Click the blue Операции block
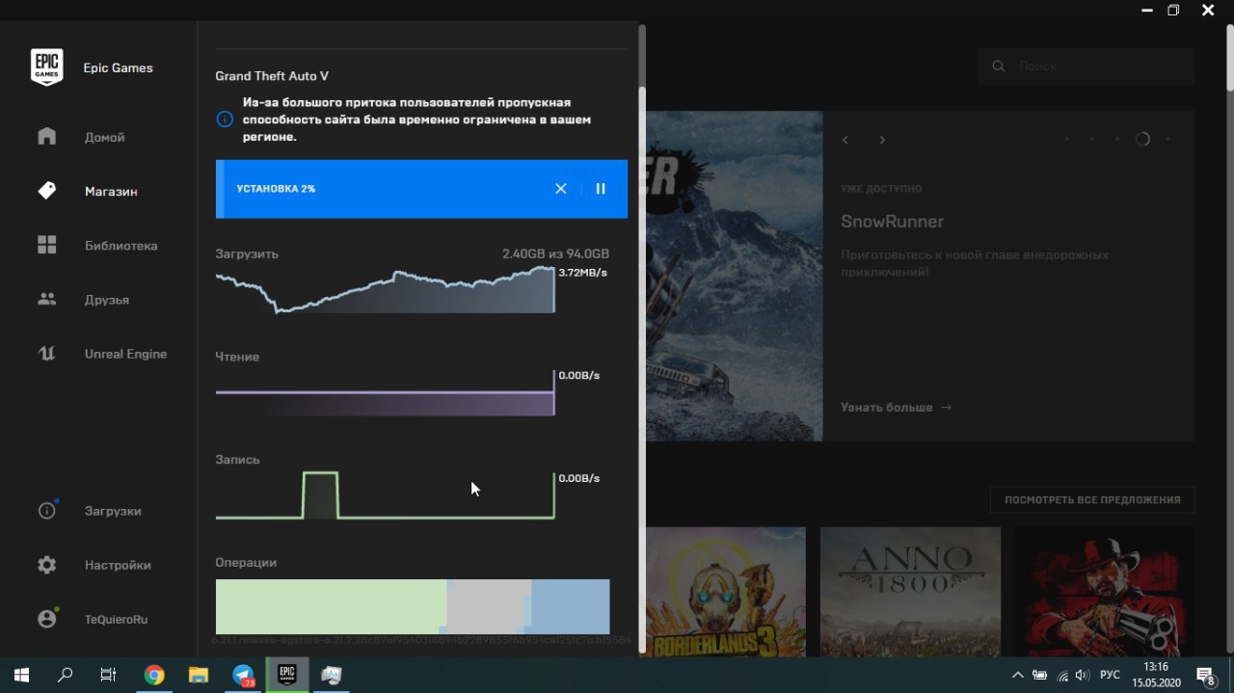 tap(571, 606)
